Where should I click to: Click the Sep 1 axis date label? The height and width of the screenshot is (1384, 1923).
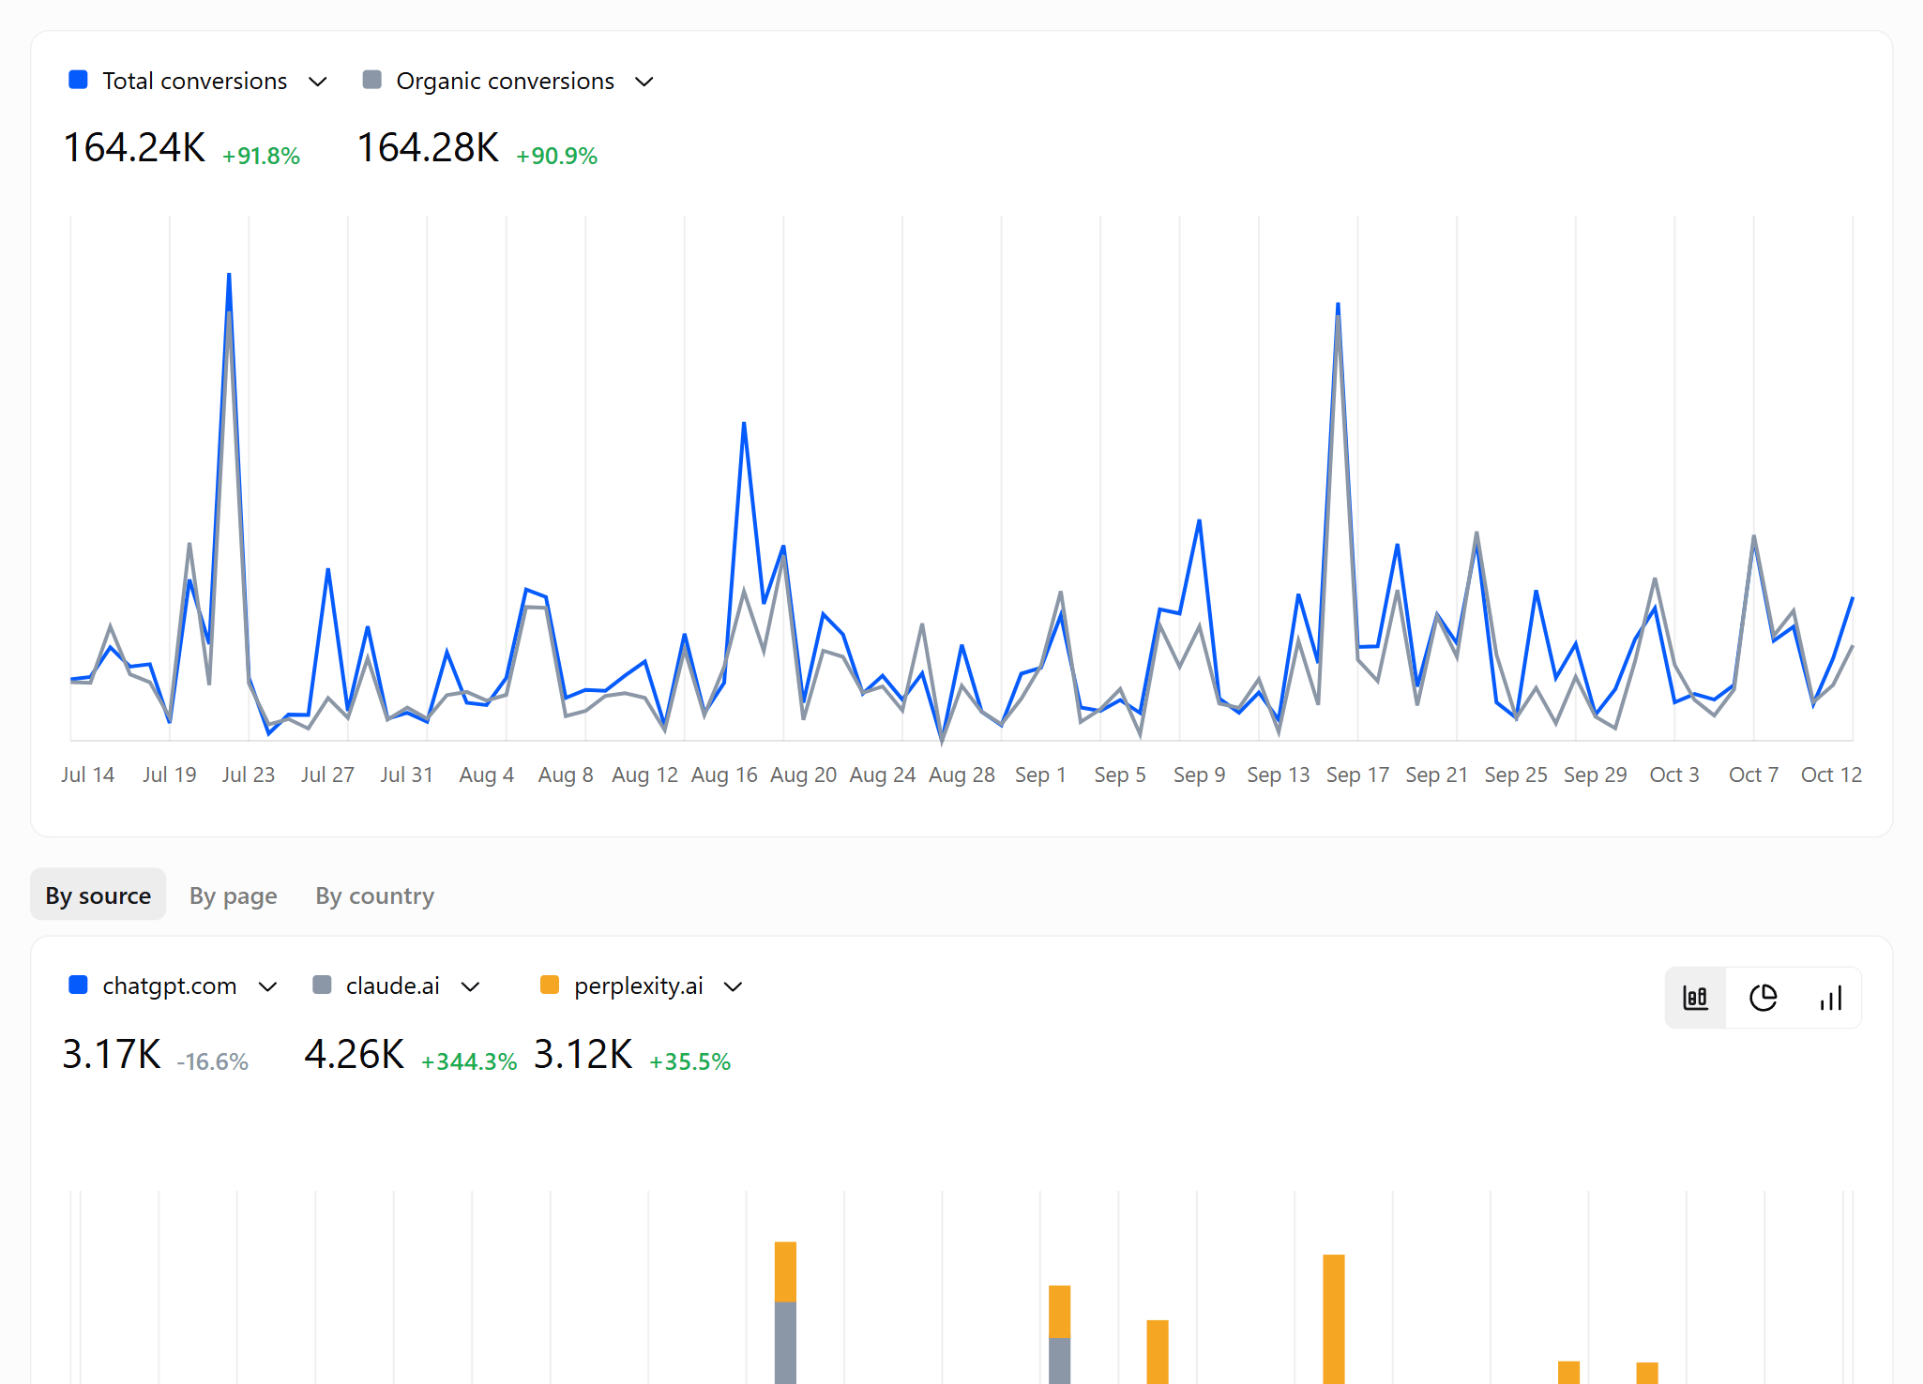click(x=1040, y=775)
